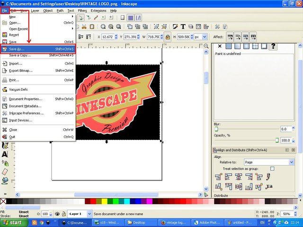Select Vacuum Defs in File menu
This screenshot has height=227, width=303.
38,89
